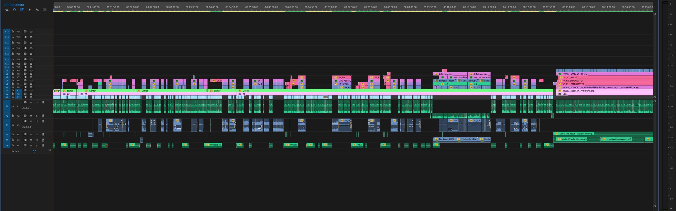Toggle source patch V3
Screen dimensions: 676x211
7,90
